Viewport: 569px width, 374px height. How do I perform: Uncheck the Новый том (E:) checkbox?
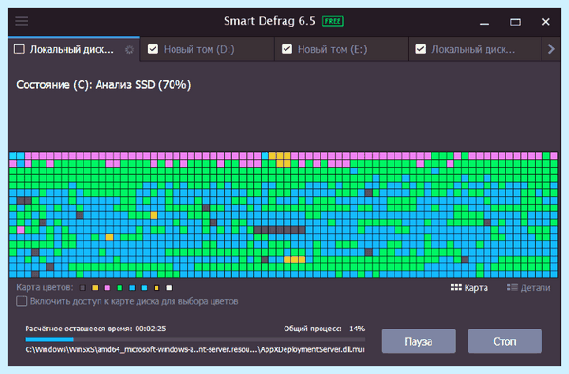point(287,49)
